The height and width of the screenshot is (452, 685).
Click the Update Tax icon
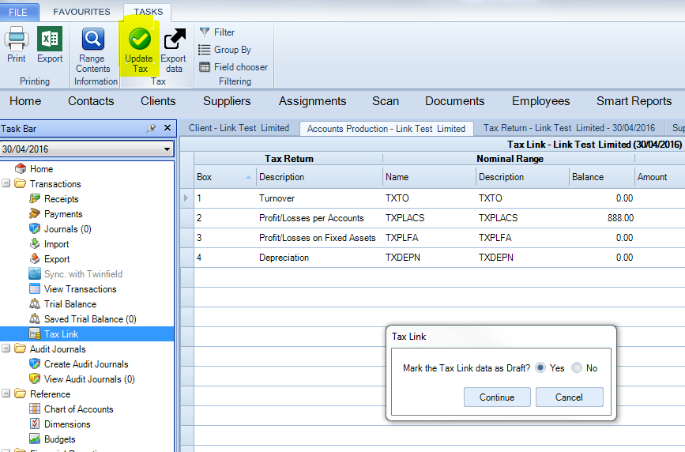(140, 40)
